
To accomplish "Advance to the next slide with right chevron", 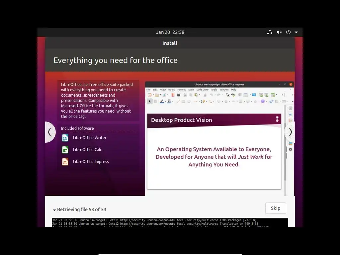I will click(x=290, y=132).
